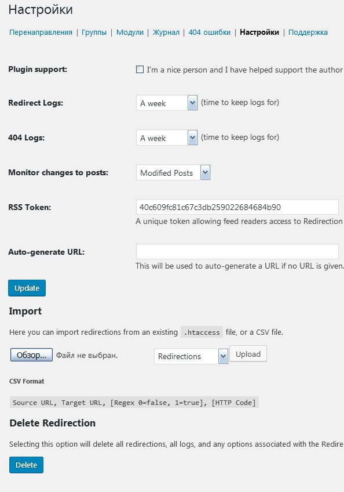Switch to the Модули tab
Screen dimensions: 344x492
coord(130,32)
